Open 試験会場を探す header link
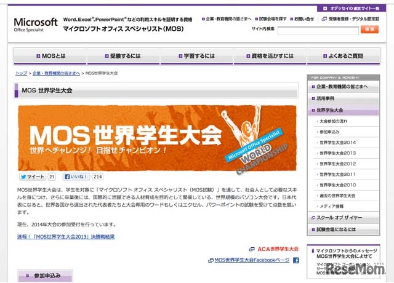This screenshot has width=394, height=283. [x=271, y=19]
